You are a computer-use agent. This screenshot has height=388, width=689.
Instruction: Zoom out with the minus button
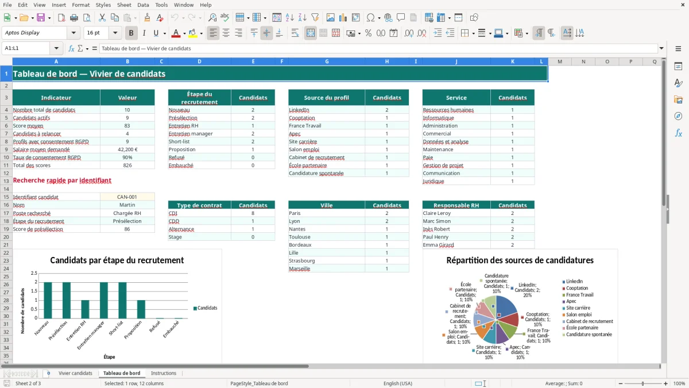[620, 383]
